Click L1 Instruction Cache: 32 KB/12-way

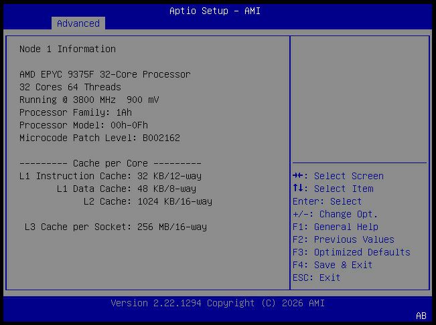110,176
